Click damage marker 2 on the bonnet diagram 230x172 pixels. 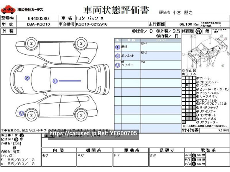click(27, 78)
